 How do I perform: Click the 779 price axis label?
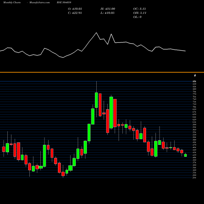195,94
